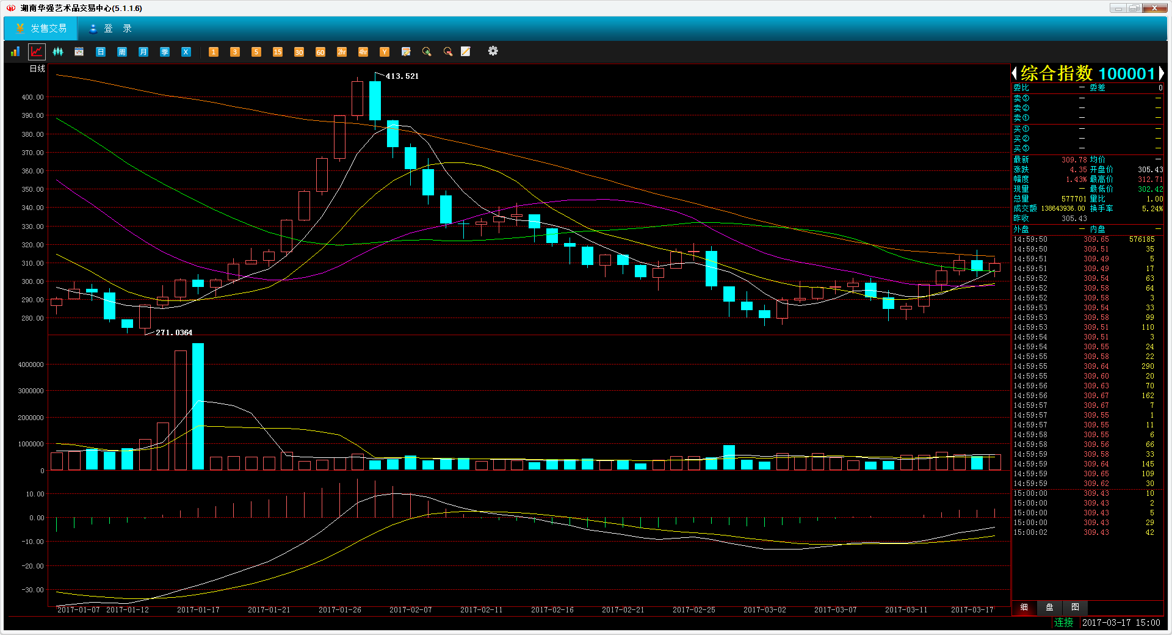1172x635 pixels.
Task: Click the 内盘 label
Action: 1098,230
